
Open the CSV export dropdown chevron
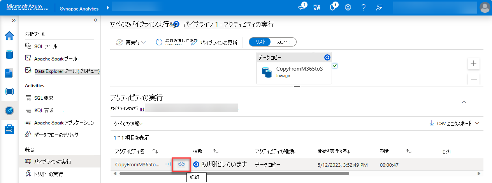478,123
